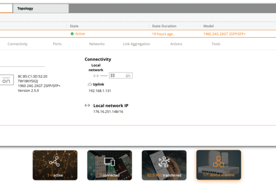Image resolution: width=276 pixels, height=184 pixels.
Task: Open the '1 active' networks tile
Action: (55, 165)
